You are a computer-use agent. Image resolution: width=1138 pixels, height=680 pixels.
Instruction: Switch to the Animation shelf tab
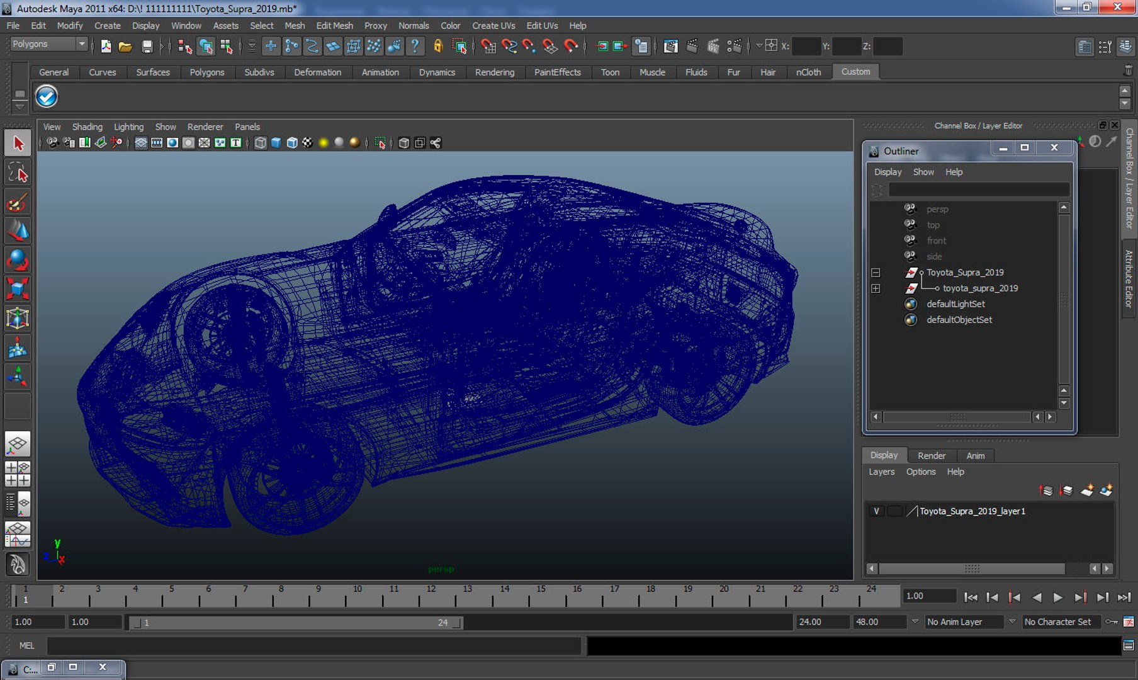380,72
